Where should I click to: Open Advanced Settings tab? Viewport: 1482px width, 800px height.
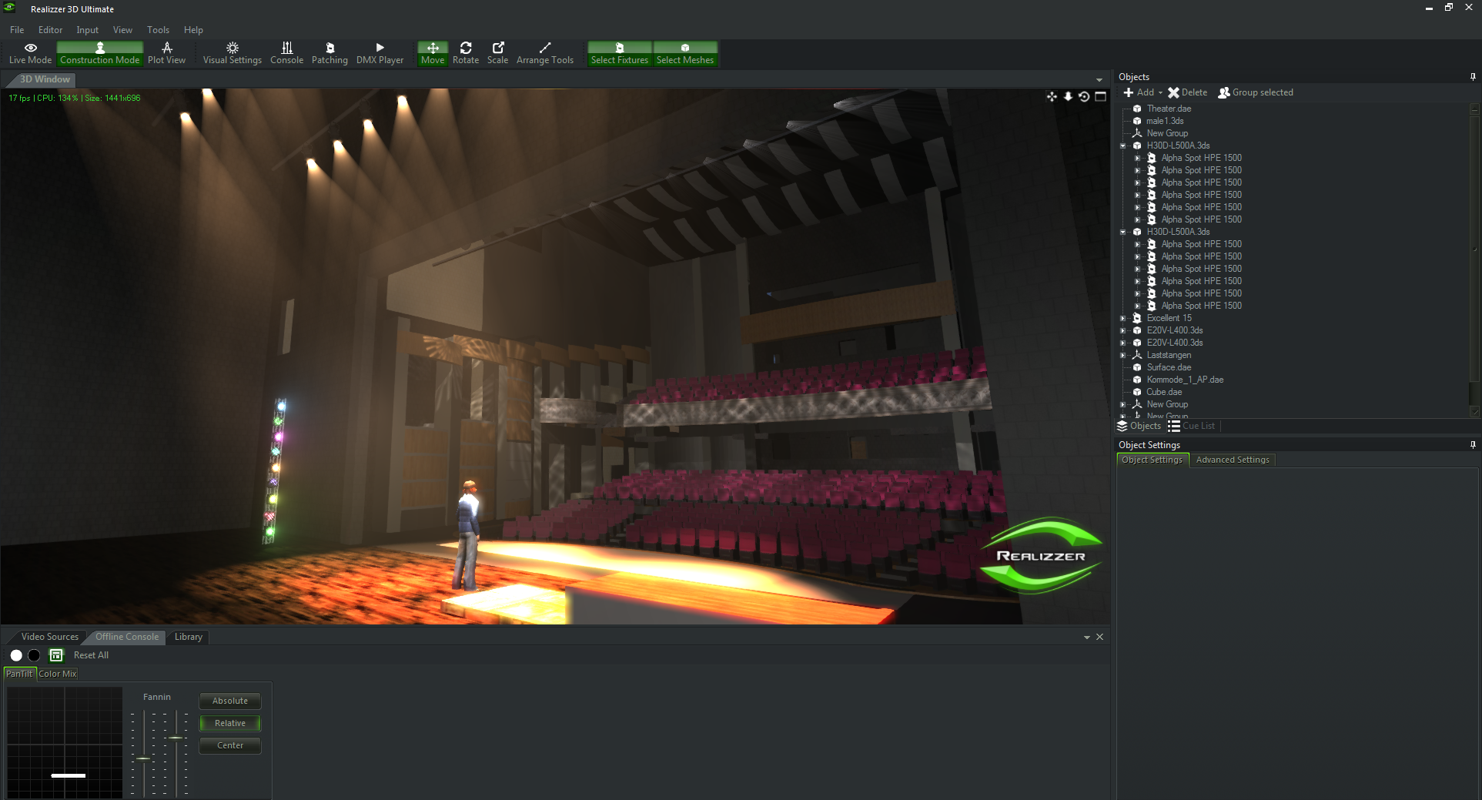pos(1233,460)
